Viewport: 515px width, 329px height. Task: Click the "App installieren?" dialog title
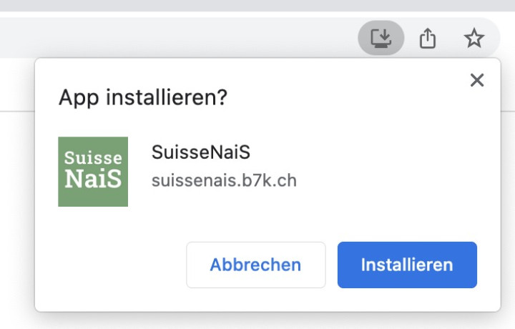pos(142,97)
